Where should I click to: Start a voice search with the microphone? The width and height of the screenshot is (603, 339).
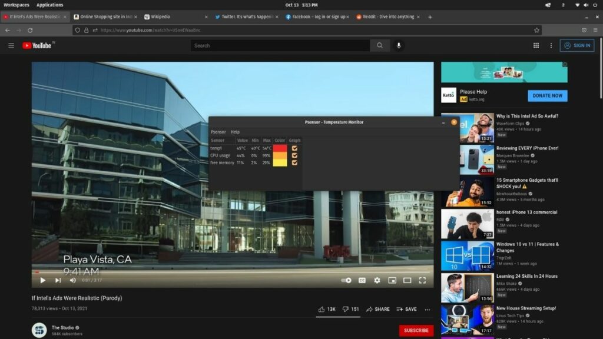(x=399, y=45)
